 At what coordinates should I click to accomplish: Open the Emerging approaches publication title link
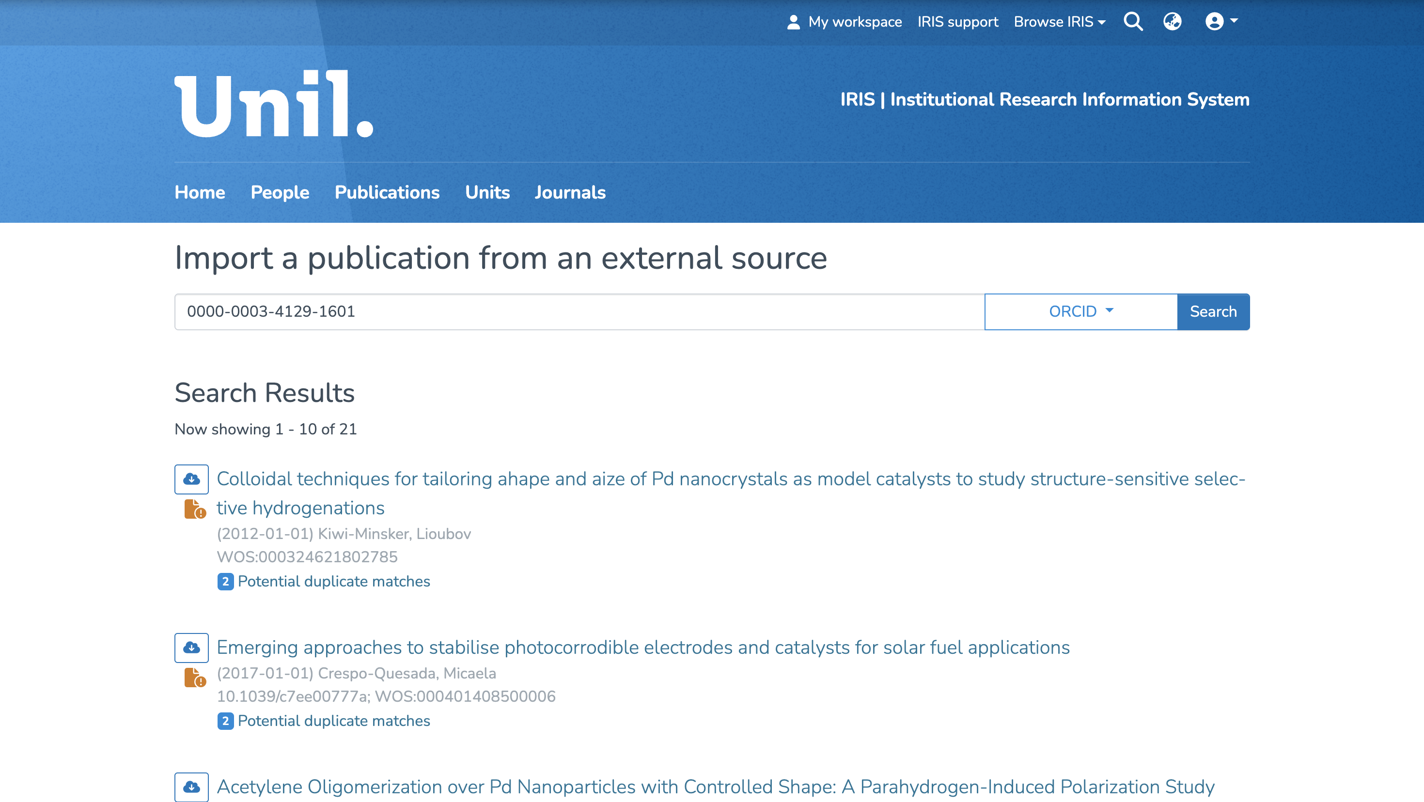643,647
